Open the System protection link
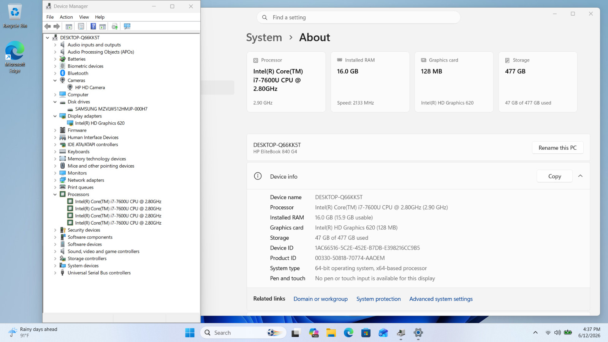 coord(378,299)
